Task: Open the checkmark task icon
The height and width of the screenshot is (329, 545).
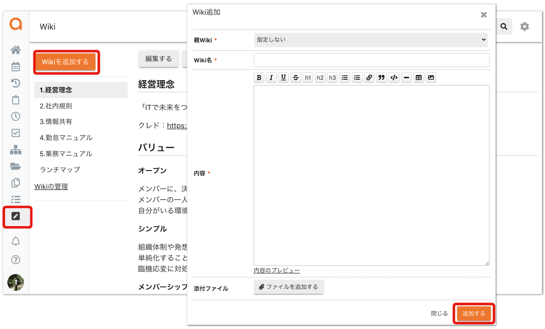Action: [x=16, y=133]
